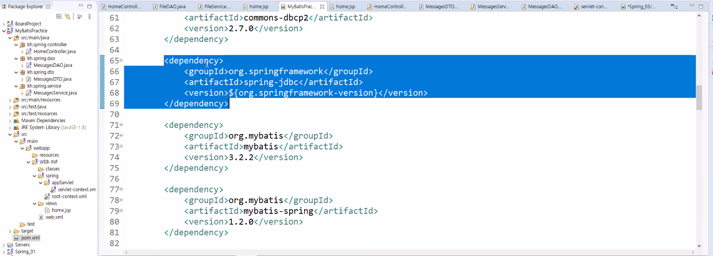
Task: Collapse the MyBatisPractice project node
Action: pyautogui.click(x=3, y=30)
